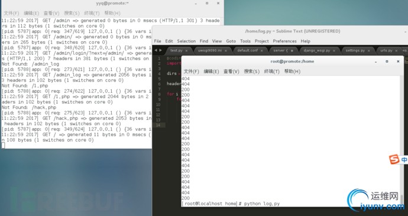Toggle the 中 Chinese input mode indicator
Viewport: 408px width, 216px height.
404,159
